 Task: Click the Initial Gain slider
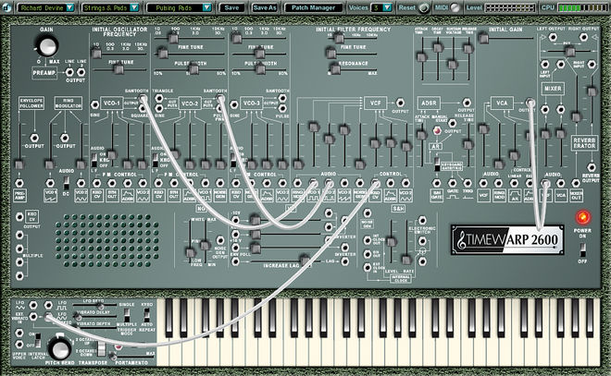(x=505, y=38)
